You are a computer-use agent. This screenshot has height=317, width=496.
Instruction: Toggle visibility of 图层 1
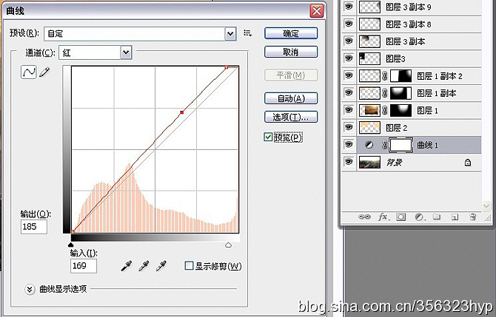(349, 110)
